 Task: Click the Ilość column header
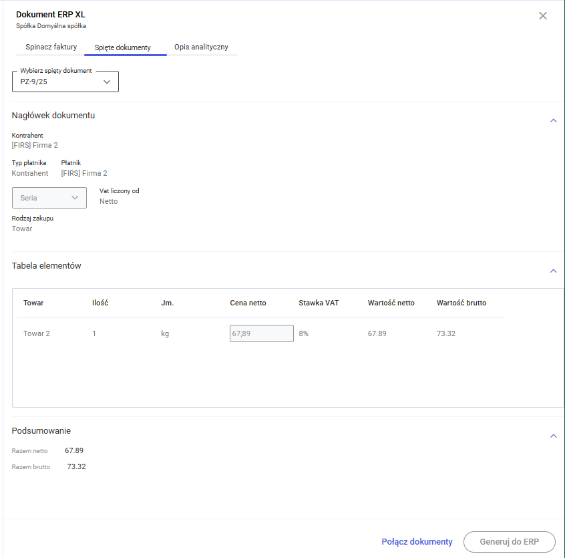100,303
